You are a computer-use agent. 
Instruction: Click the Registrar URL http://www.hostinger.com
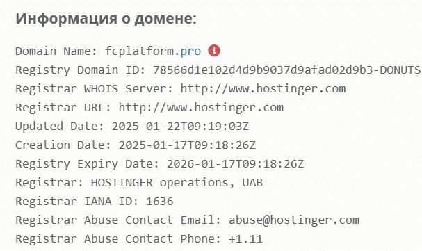coord(201,108)
